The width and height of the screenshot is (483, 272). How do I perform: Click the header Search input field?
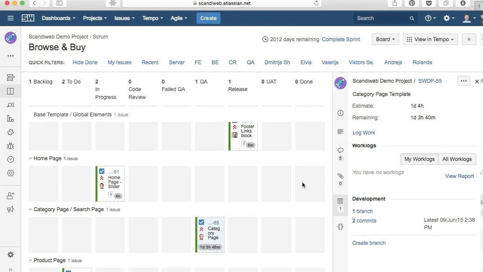tap(386, 18)
